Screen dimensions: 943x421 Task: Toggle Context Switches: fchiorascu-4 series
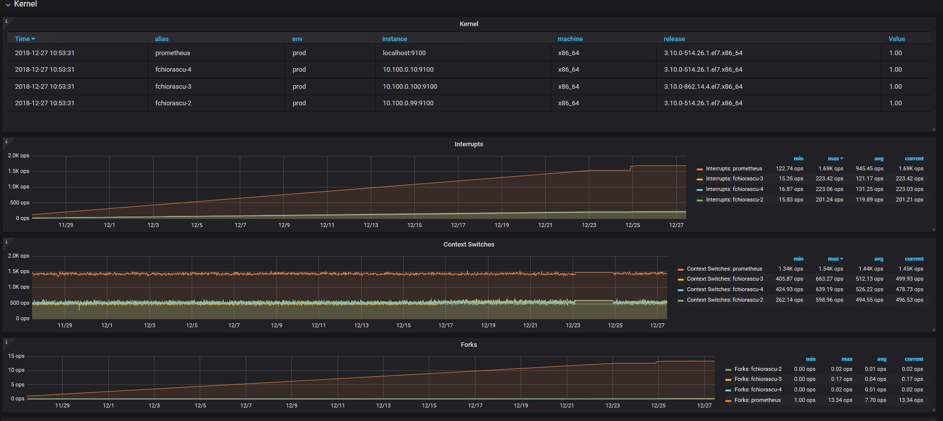725,289
